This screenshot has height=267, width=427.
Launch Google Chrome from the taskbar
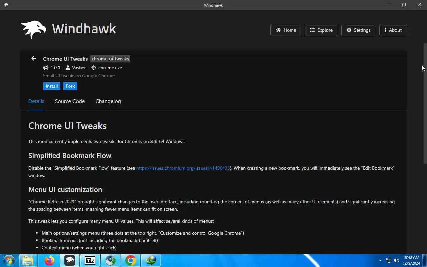click(131, 260)
